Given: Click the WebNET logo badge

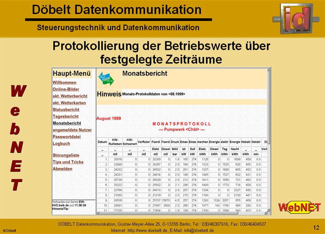Looking at the screenshot, I should [300, 207].
